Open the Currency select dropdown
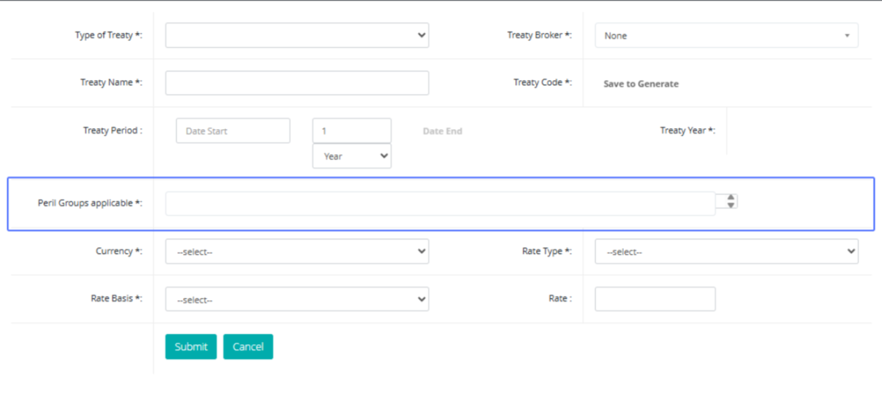Screen dimensions: 882x408 (x=296, y=252)
